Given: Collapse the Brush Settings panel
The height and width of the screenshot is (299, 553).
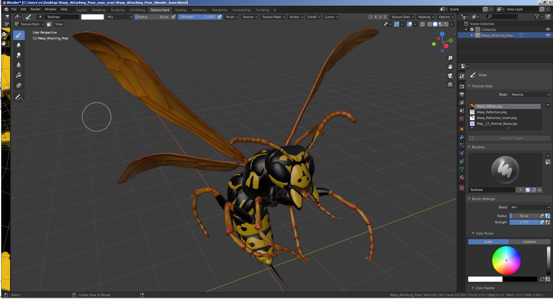Looking at the screenshot, I should click(469, 199).
